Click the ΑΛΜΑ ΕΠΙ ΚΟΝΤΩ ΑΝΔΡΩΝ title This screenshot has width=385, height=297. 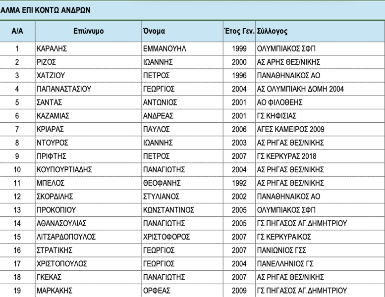[46, 10]
